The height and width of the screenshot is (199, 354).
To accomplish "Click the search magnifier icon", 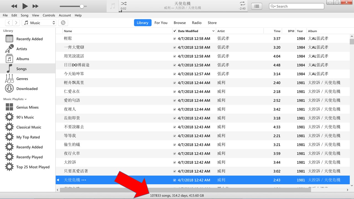I will (x=273, y=6).
